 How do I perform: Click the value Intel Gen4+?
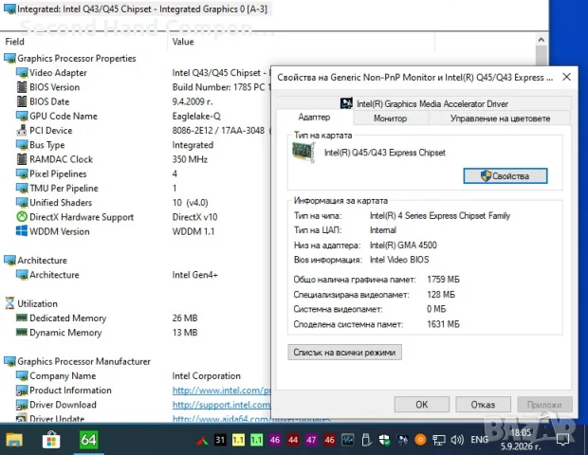pos(195,275)
